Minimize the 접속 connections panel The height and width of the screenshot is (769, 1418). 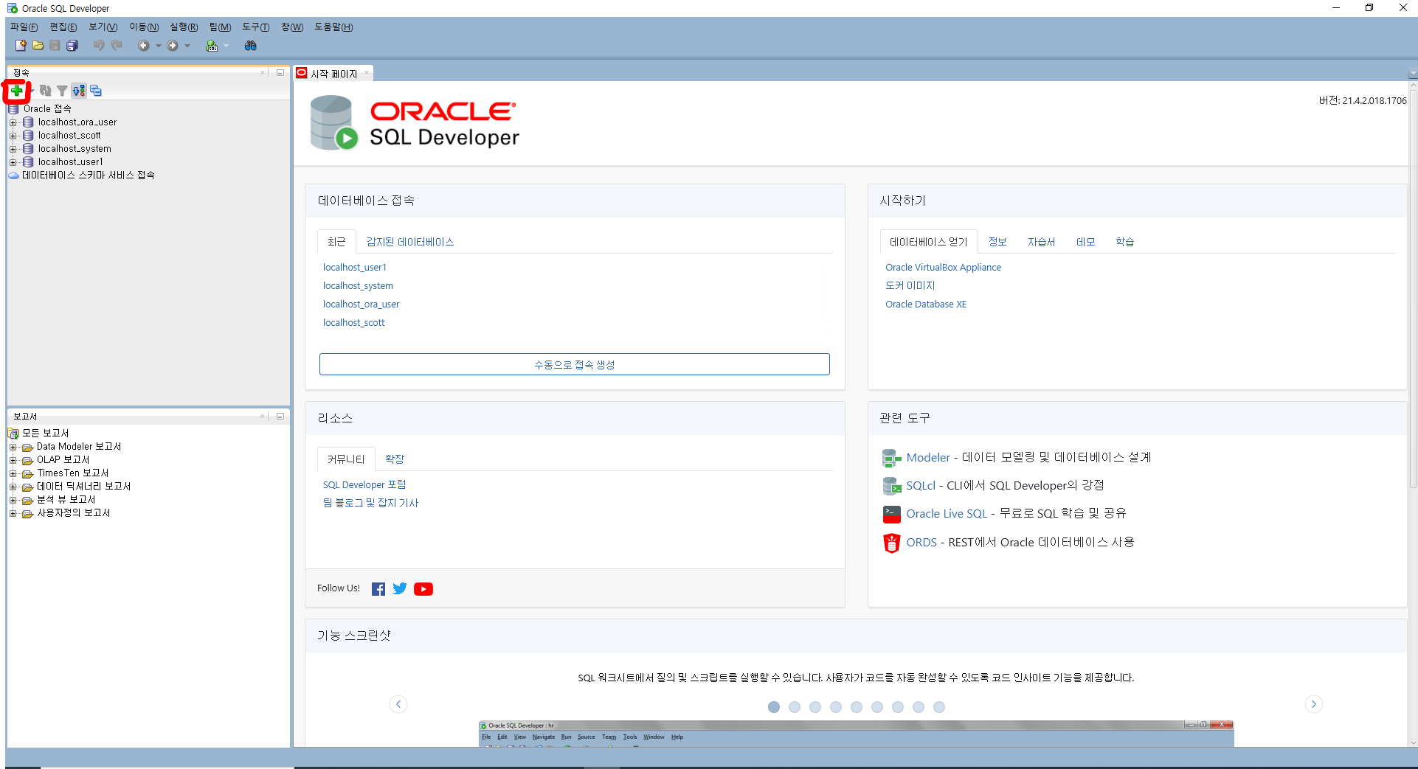(280, 73)
